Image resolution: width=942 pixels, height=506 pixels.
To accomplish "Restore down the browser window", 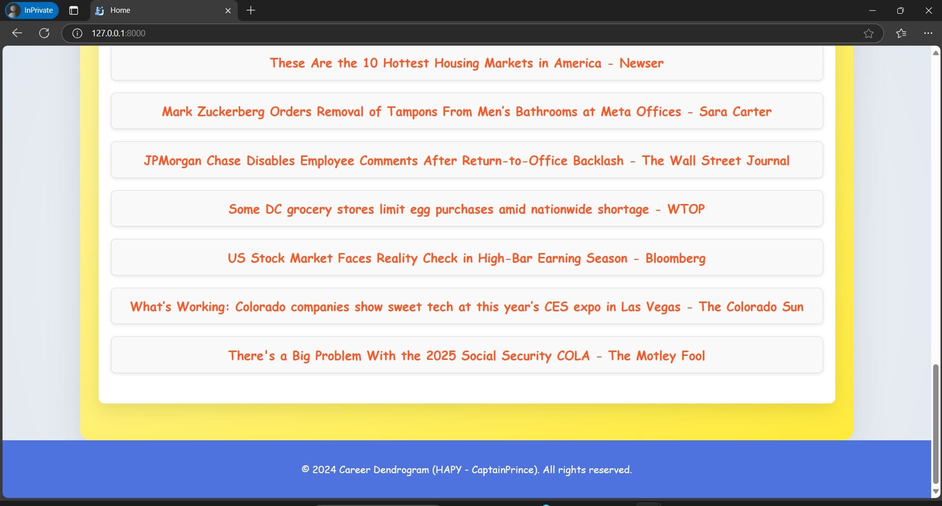I will point(900,10).
